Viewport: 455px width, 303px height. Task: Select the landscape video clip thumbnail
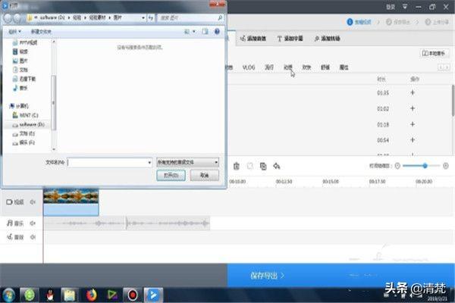point(71,201)
